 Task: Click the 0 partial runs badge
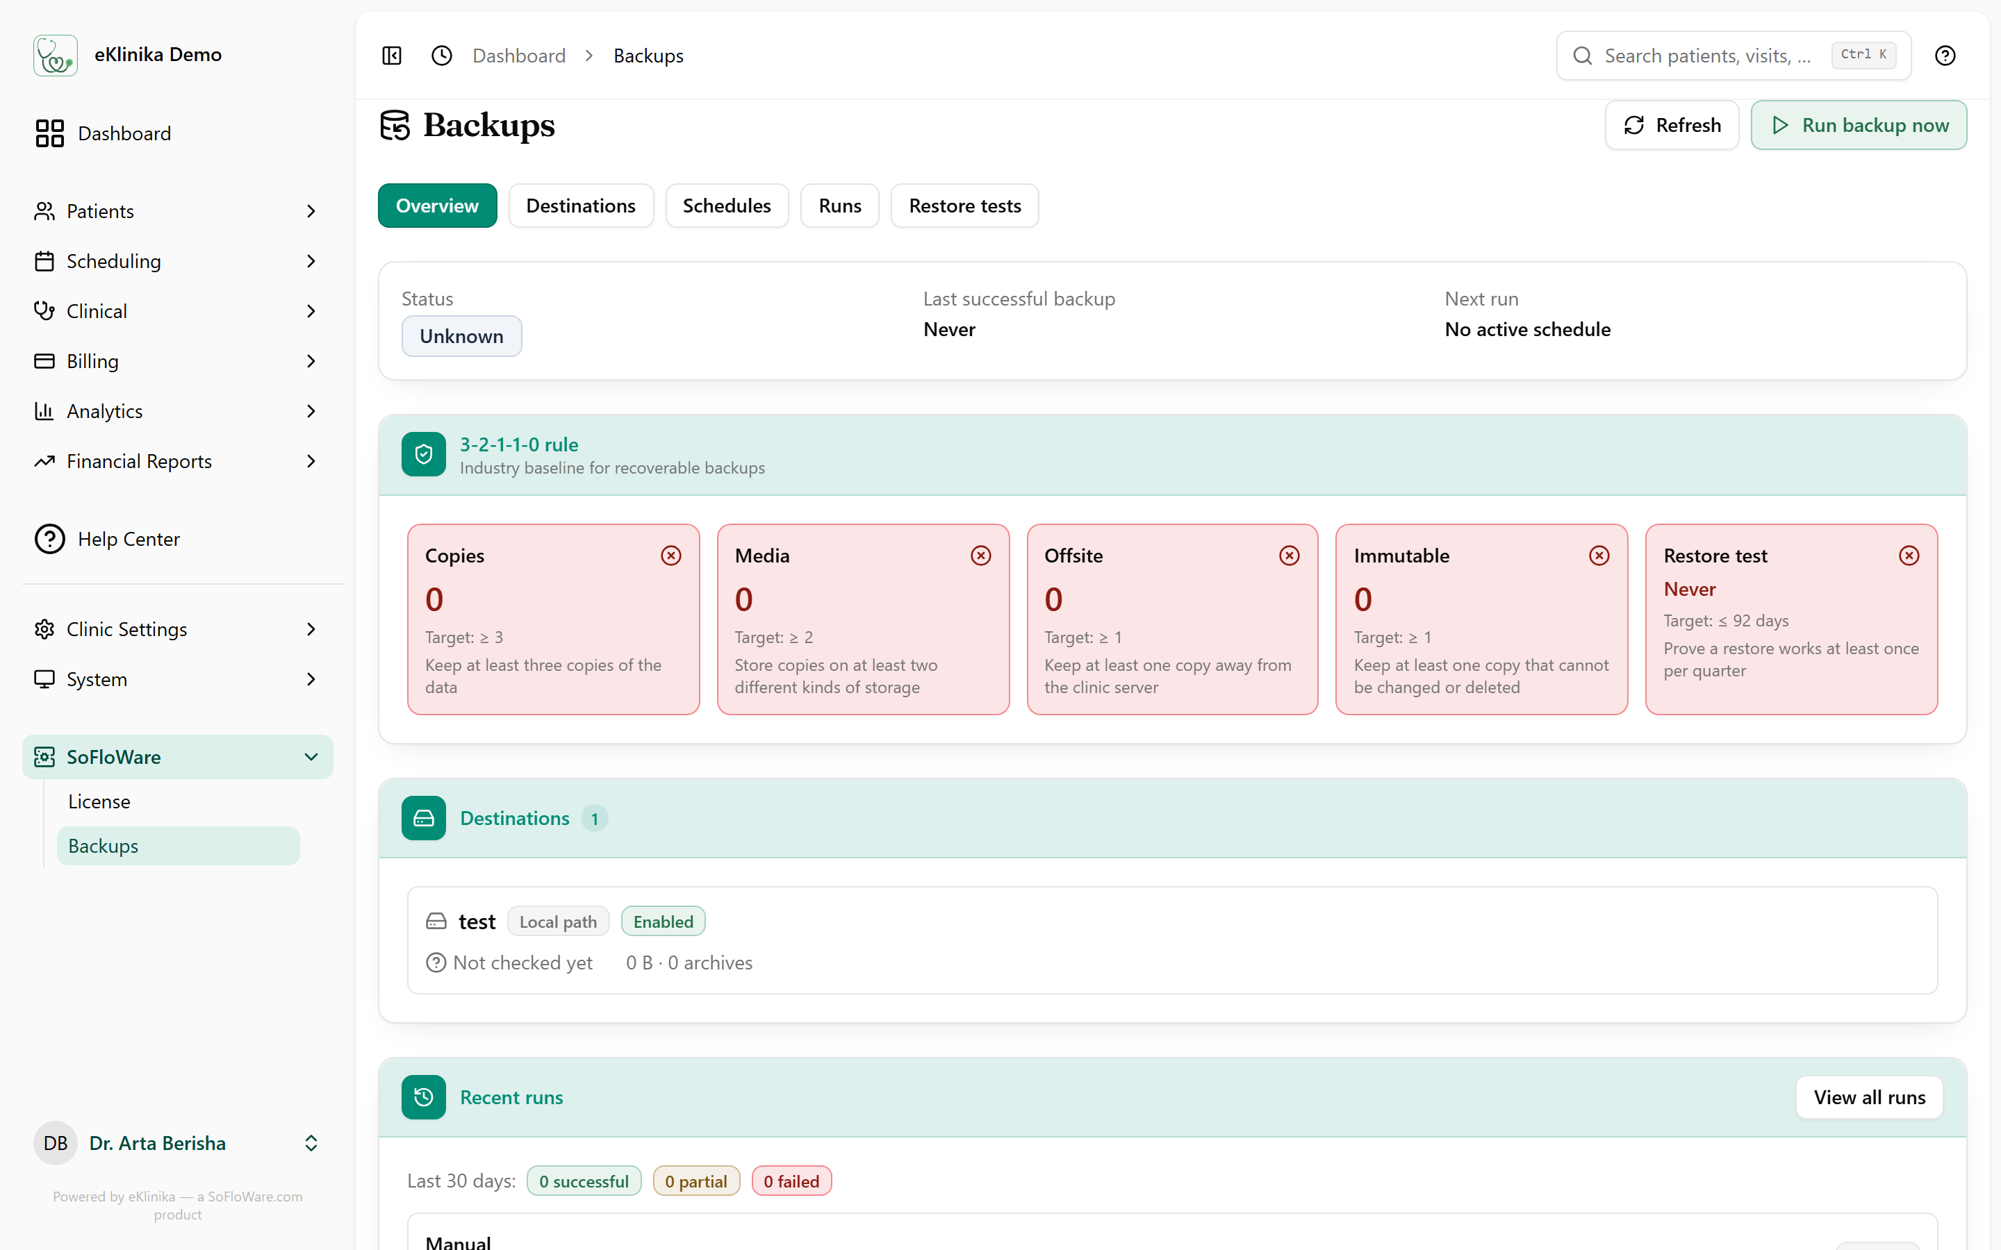point(696,1181)
